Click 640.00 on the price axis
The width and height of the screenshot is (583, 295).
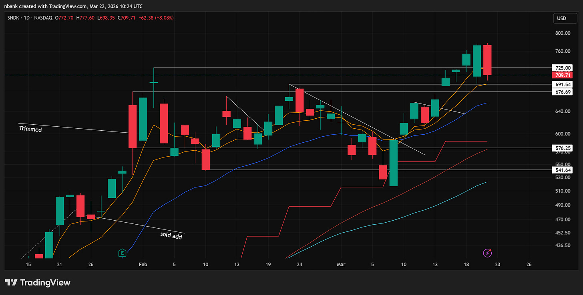pos(562,111)
